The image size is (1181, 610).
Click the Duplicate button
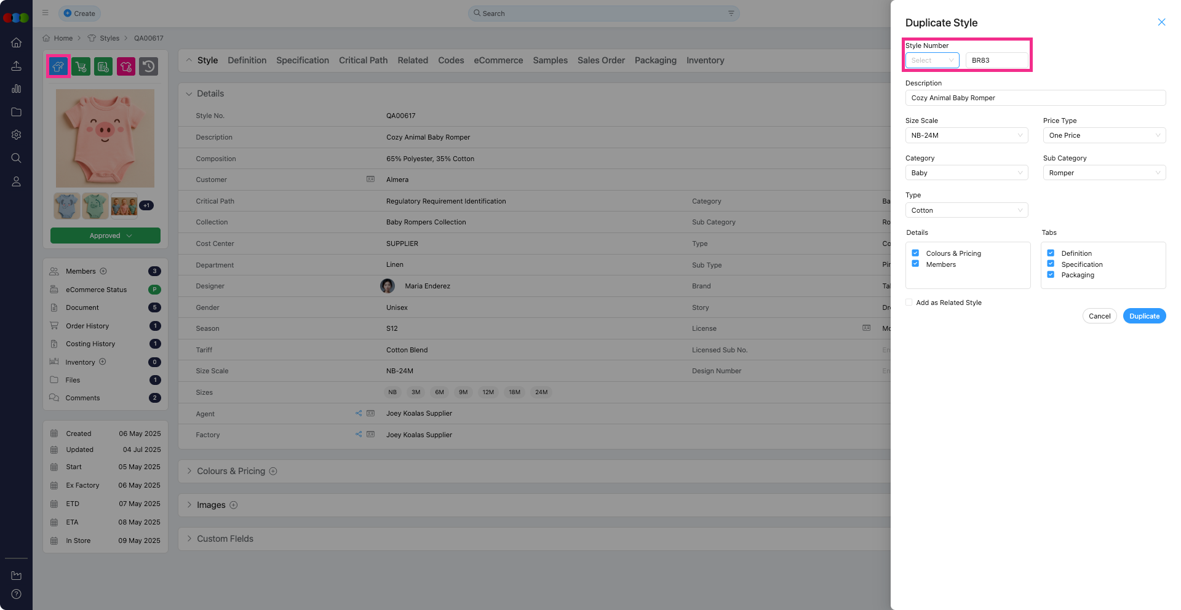[1144, 316]
